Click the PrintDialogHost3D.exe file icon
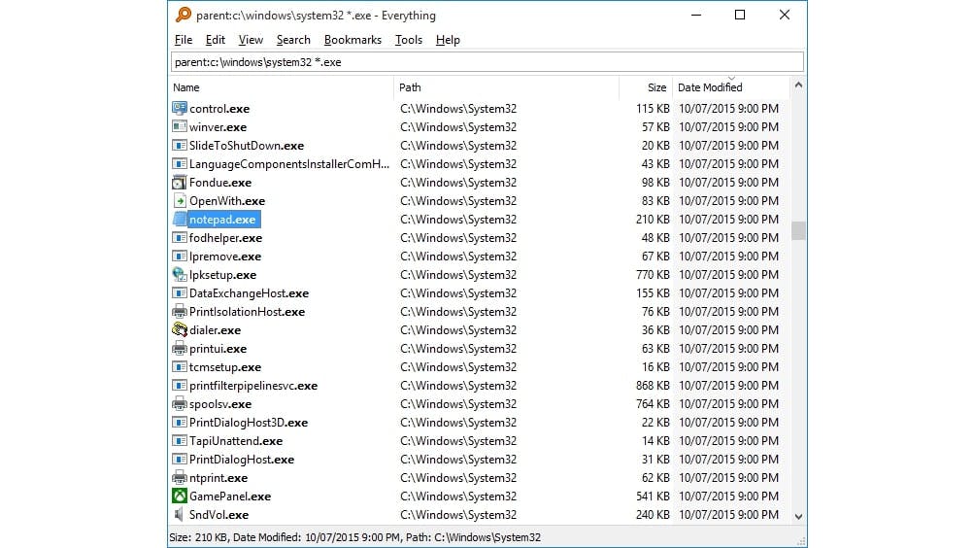 [x=180, y=423]
